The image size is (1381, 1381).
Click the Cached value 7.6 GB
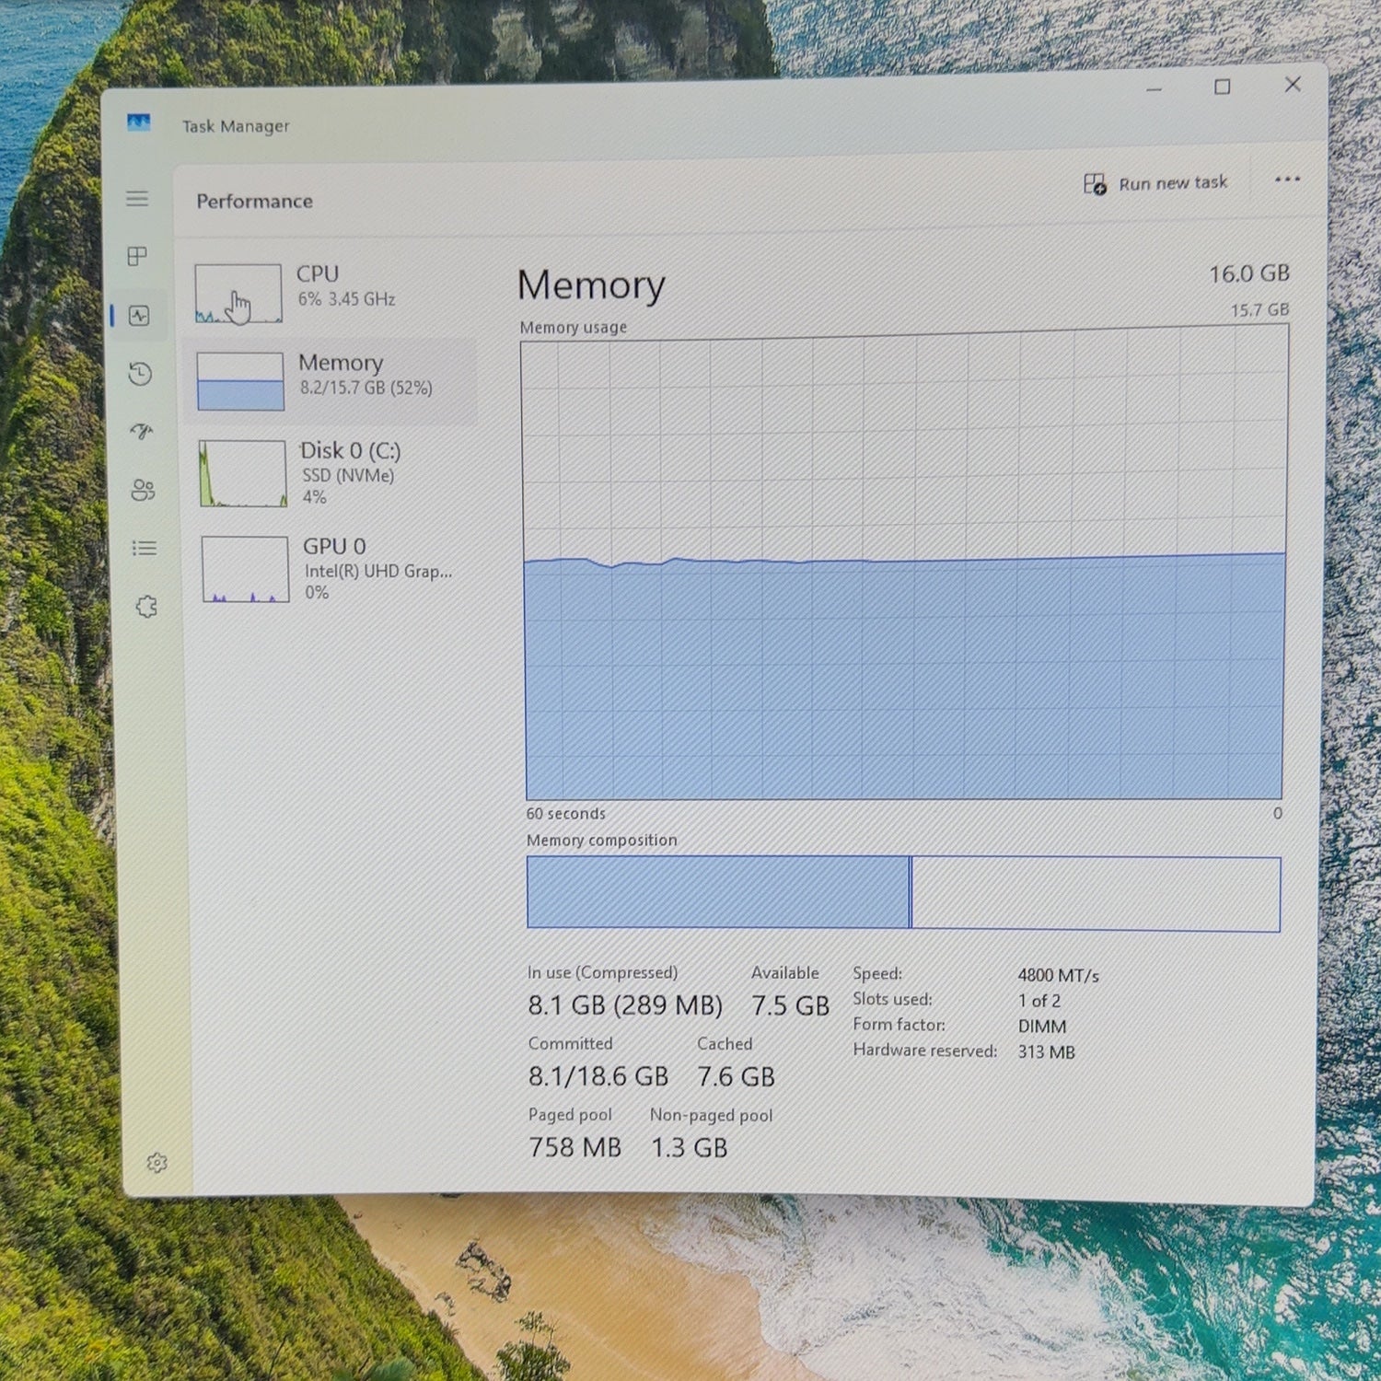click(x=736, y=1076)
